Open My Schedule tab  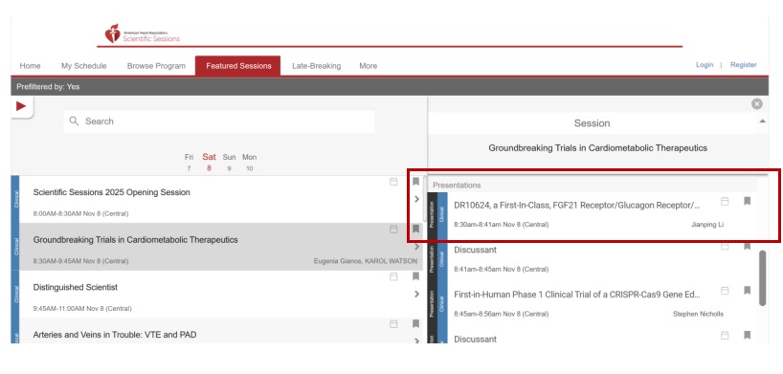click(84, 66)
